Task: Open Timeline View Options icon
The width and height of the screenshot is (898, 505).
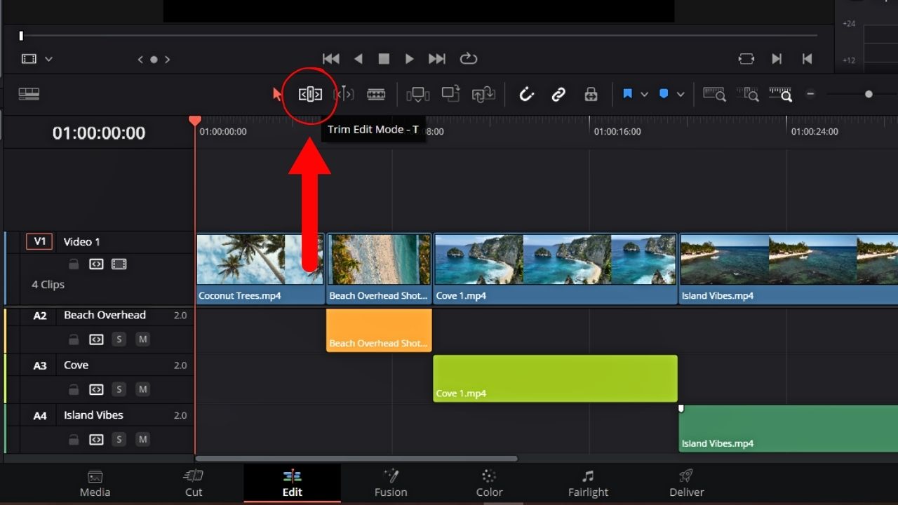Action: [x=29, y=94]
